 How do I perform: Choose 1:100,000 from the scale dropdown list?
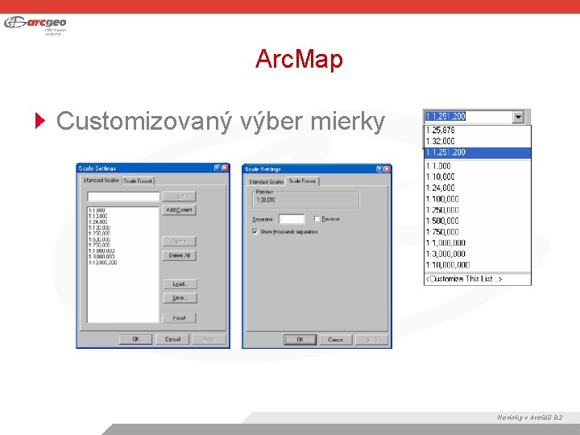[477, 199]
